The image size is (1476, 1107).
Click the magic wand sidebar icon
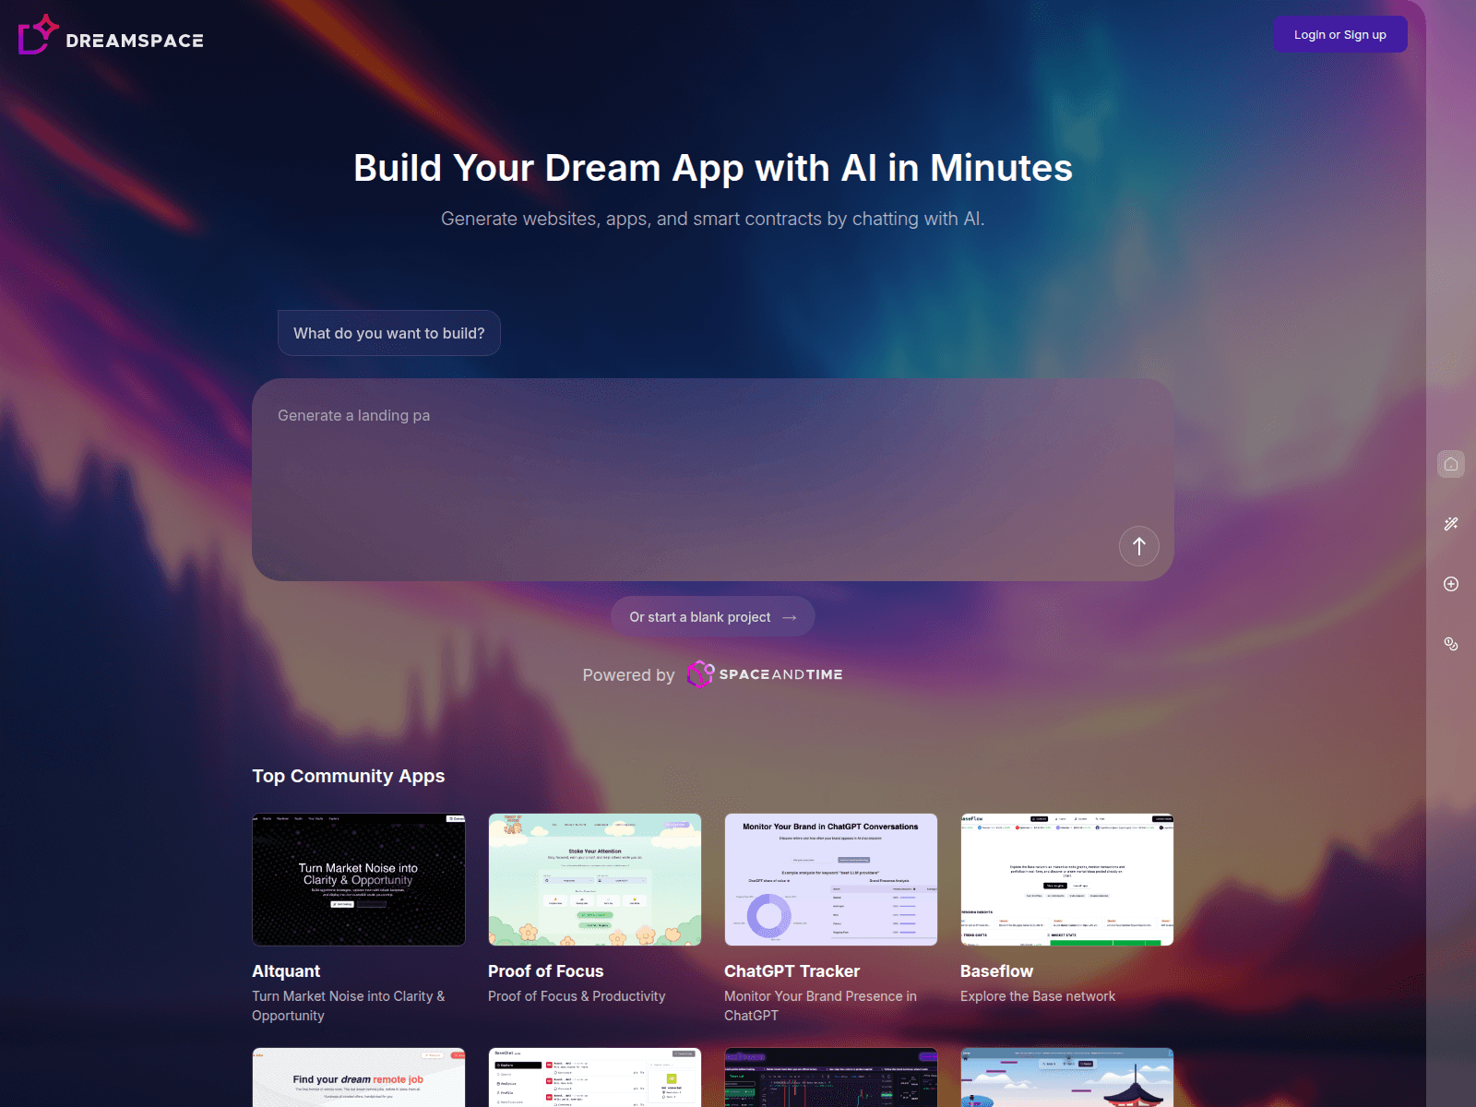[x=1451, y=524]
